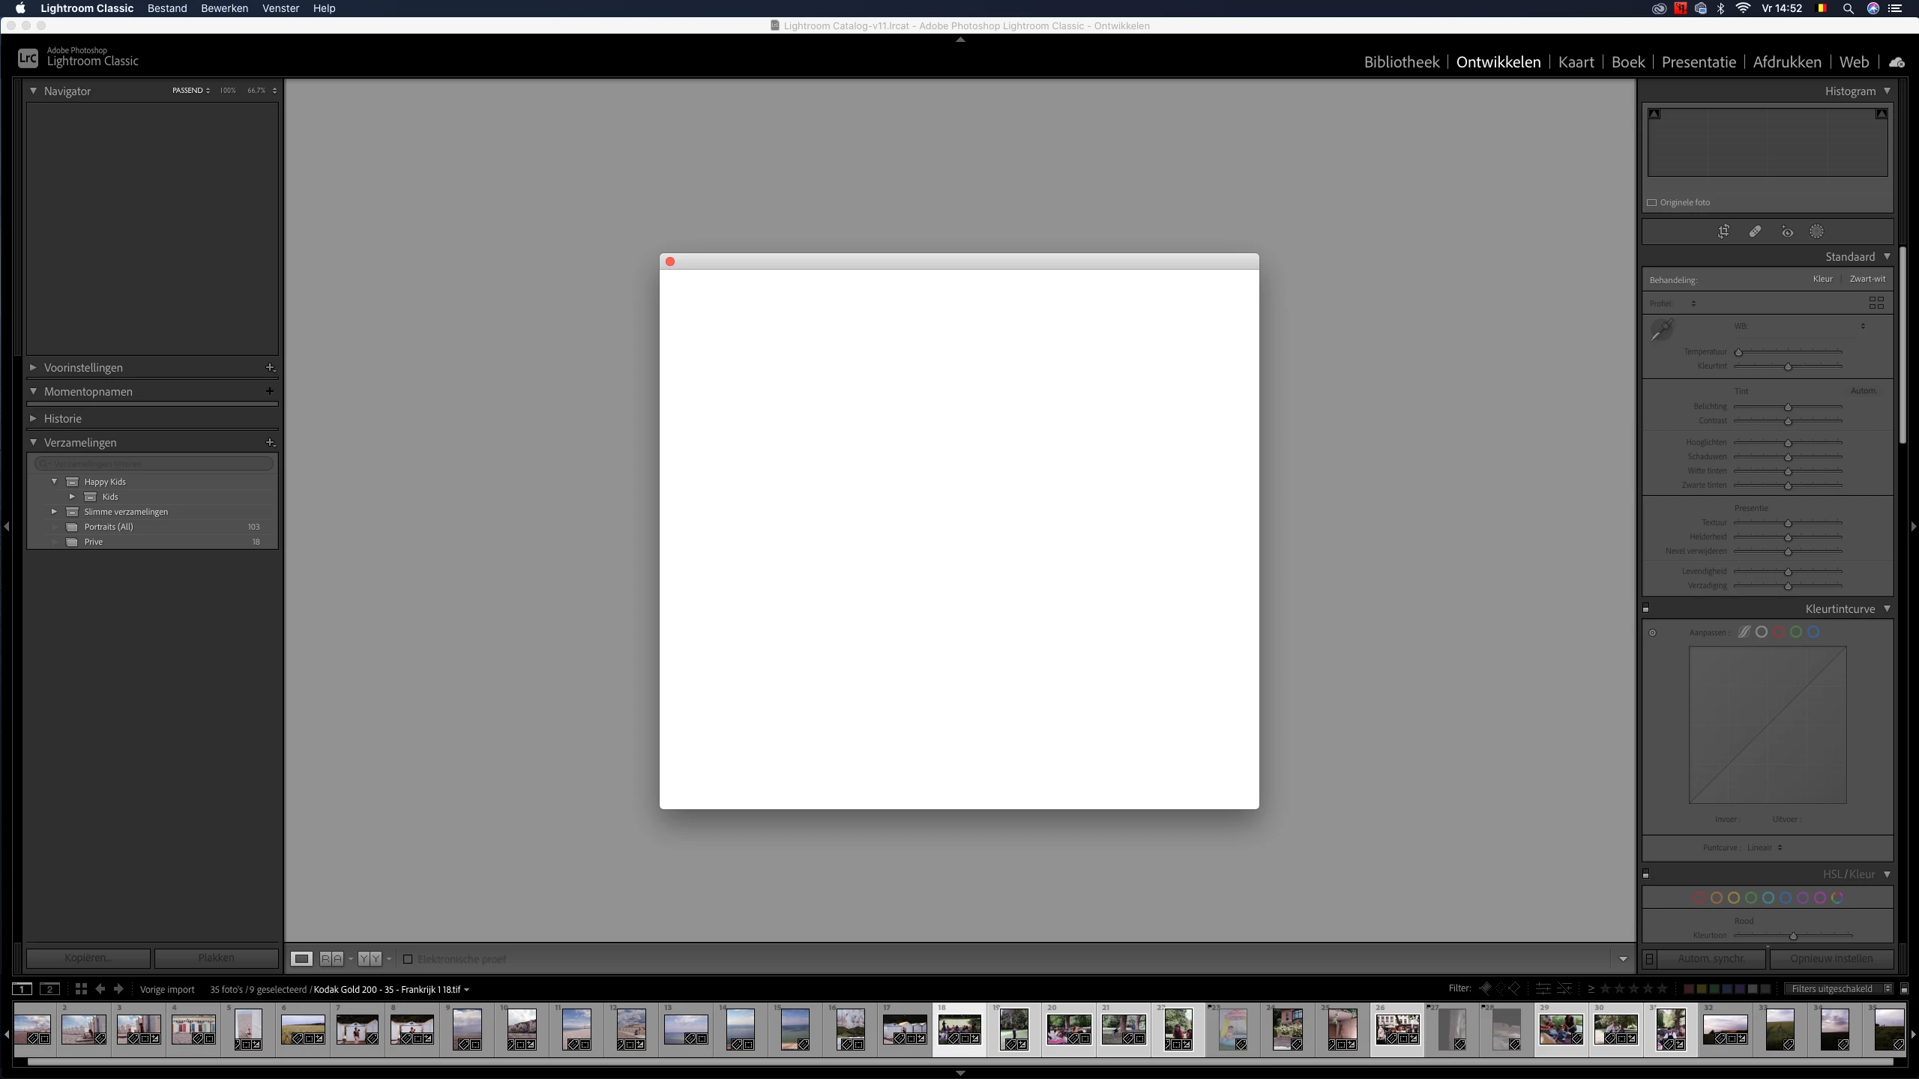The width and height of the screenshot is (1919, 1079).
Task: Expand the Voorinstellingen panel
Action: pyautogui.click(x=33, y=367)
